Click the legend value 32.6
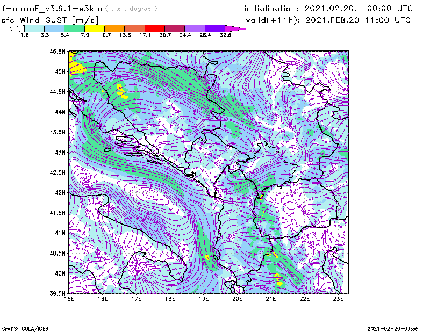430x332 pixels. pyautogui.click(x=225, y=35)
